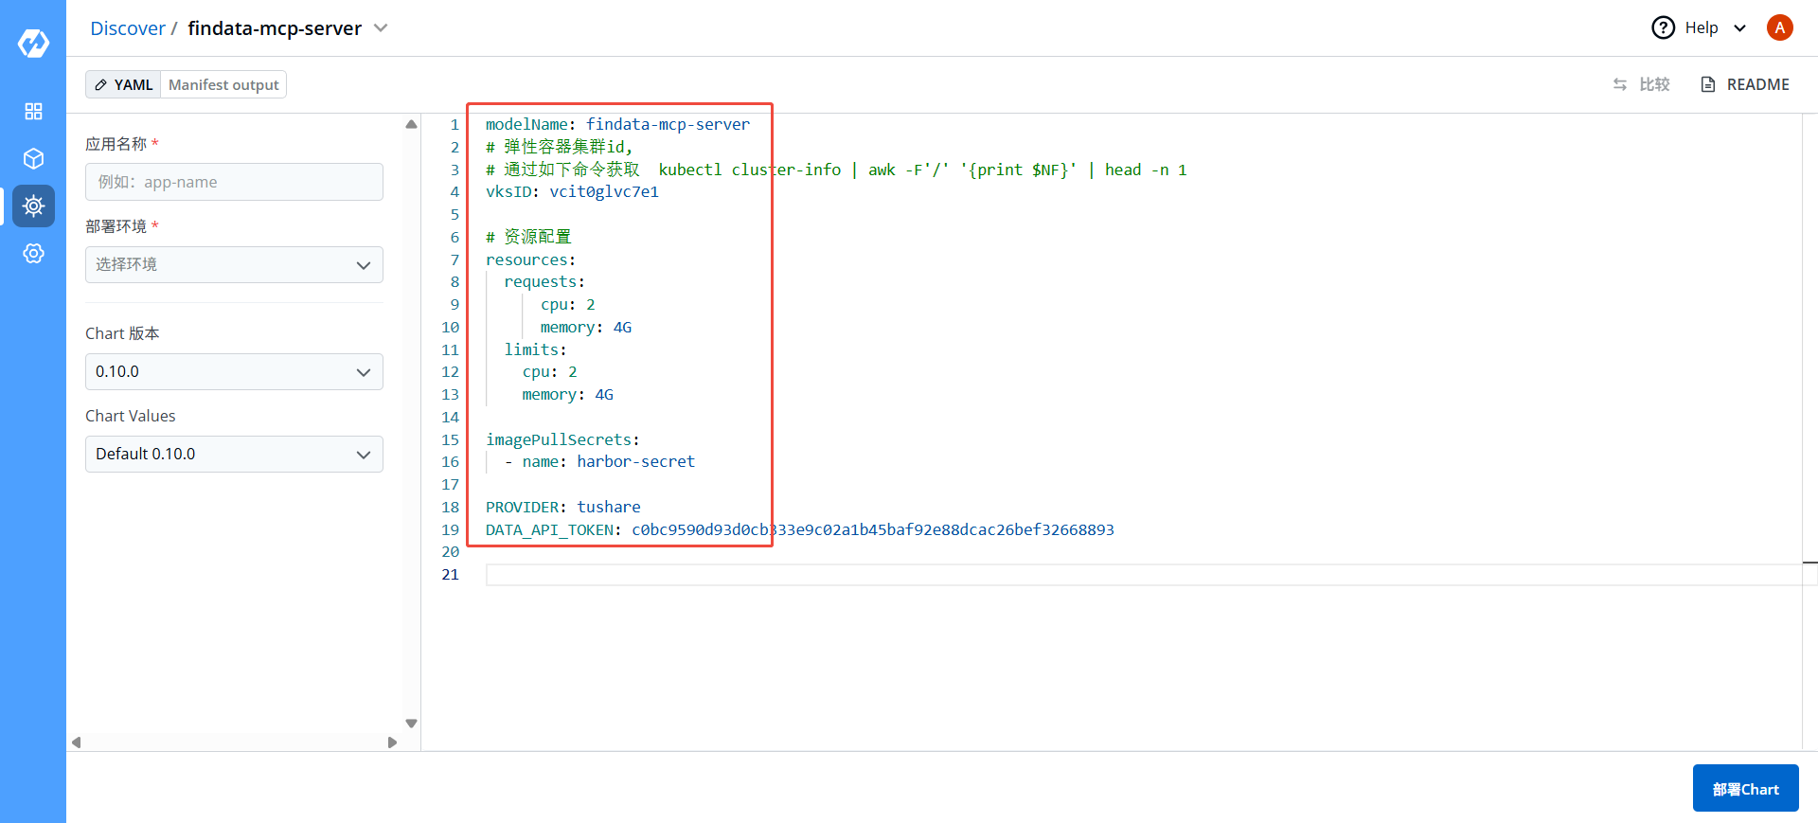The height and width of the screenshot is (823, 1818).
Task: Click the 比较 compare arrows icon
Action: pos(1620,85)
